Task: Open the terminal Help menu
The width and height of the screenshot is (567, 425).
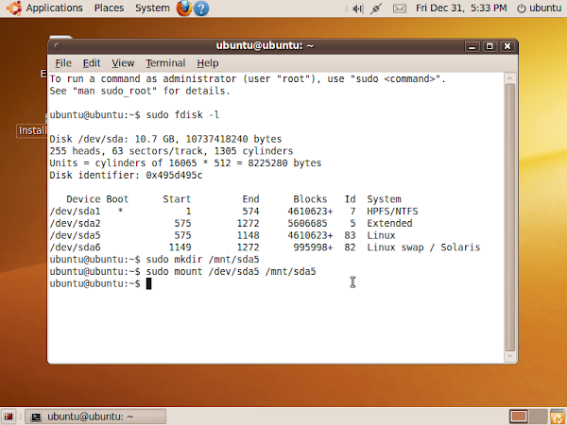Action: [208, 63]
